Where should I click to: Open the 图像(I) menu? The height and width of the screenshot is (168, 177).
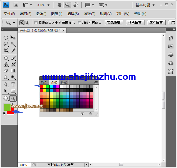click(x=41, y=14)
